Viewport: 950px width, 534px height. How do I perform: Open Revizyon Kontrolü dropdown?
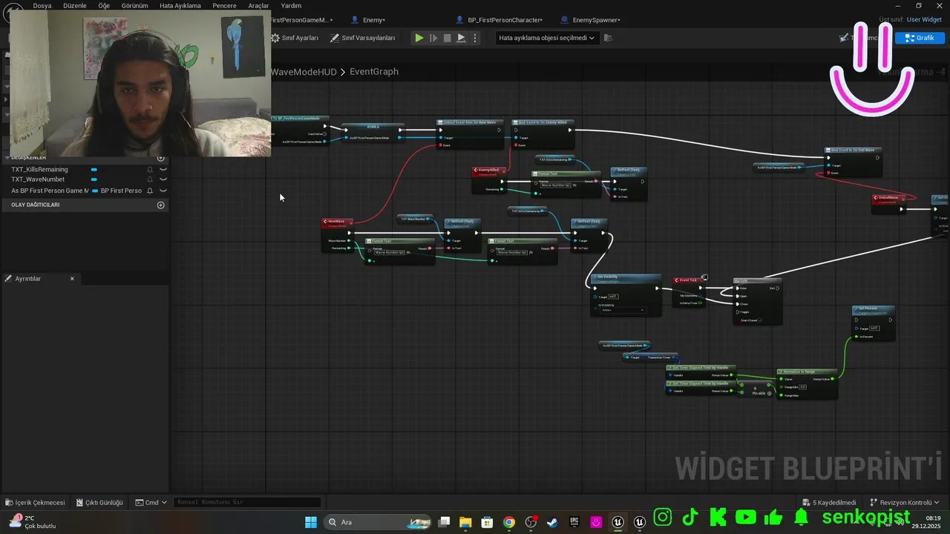tap(905, 503)
